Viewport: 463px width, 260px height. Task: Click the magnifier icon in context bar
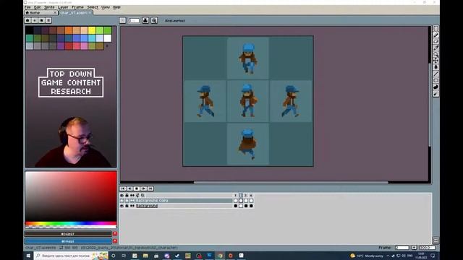(154, 20)
